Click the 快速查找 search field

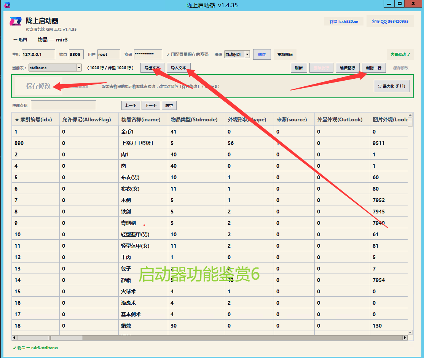64,105
